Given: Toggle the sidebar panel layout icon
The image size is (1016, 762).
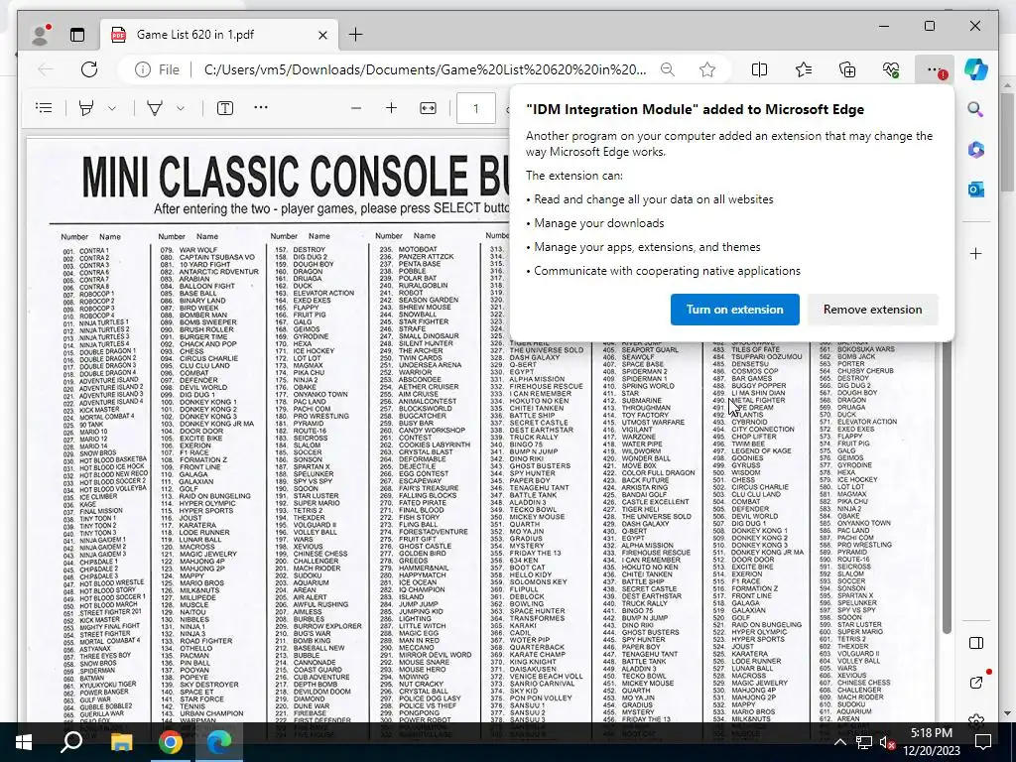Looking at the screenshot, I should pos(976,643).
